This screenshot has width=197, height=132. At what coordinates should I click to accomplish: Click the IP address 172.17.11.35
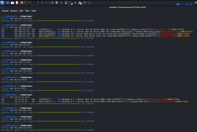click(x=21, y=102)
